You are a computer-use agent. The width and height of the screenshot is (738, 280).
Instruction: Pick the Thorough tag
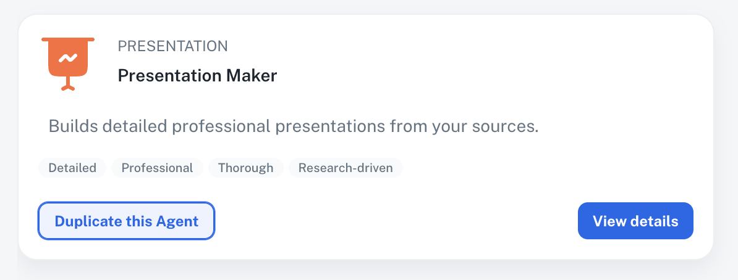click(245, 168)
